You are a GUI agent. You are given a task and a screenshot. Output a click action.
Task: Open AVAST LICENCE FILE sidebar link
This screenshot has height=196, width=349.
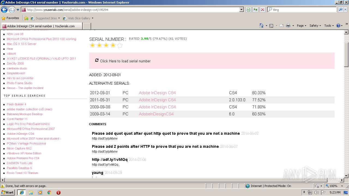tap(41, 59)
